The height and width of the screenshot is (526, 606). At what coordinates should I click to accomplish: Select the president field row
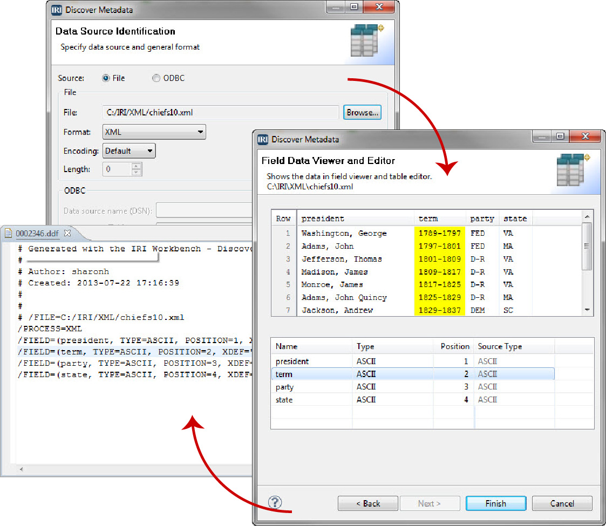click(413, 361)
